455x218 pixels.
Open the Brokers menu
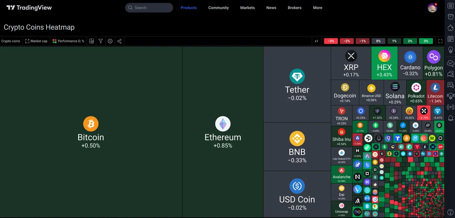tap(295, 8)
